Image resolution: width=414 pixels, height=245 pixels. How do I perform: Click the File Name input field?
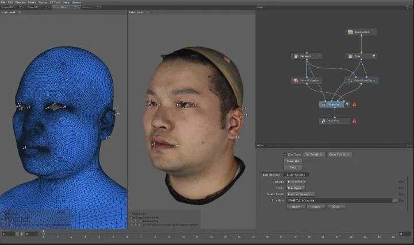pos(339,200)
